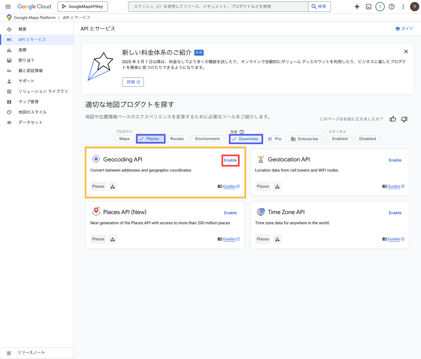Click Time Zone API globe icon
This screenshot has height=359, width=421.
tap(261, 212)
